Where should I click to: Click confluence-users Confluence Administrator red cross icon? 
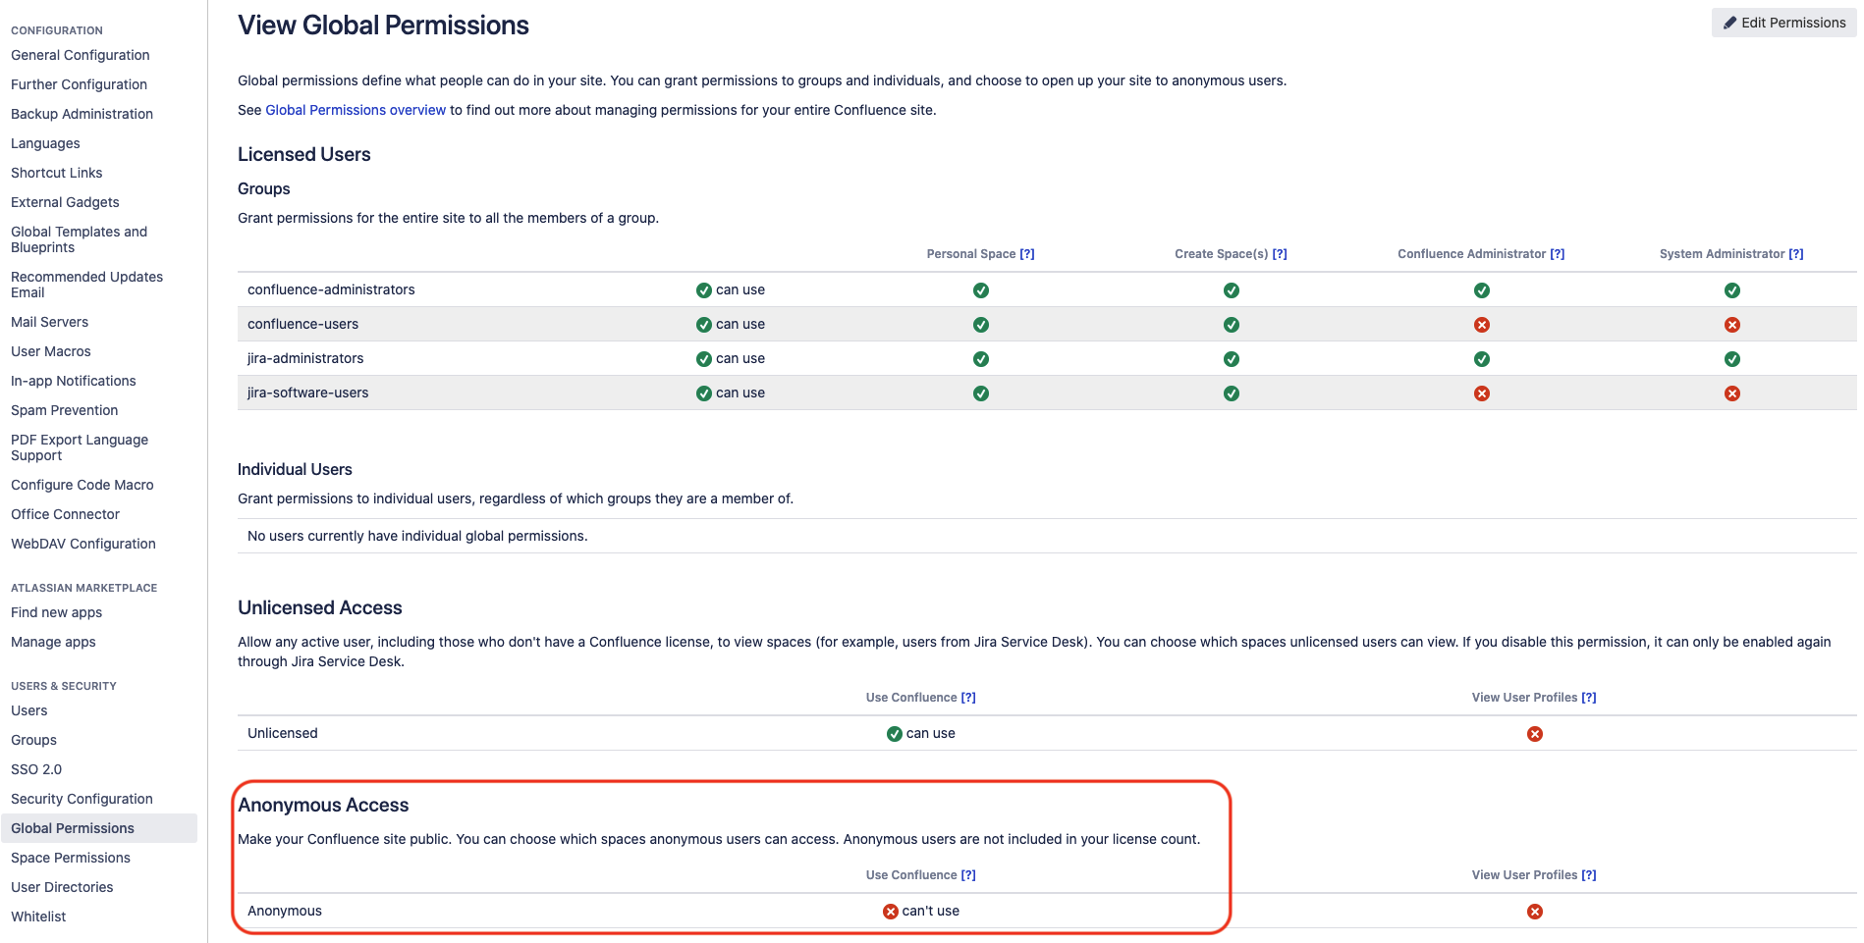pyautogui.click(x=1482, y=325)
